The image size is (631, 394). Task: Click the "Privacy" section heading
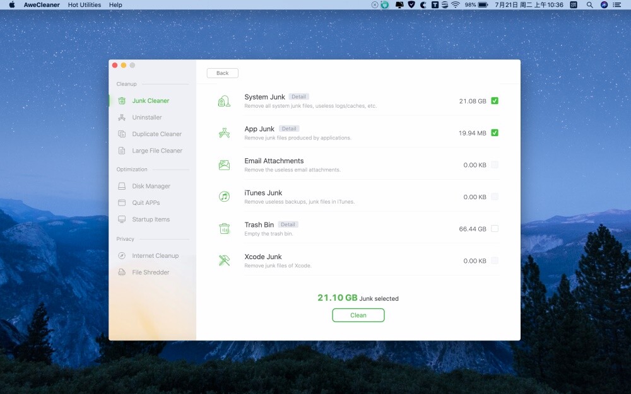coord(125,239)
